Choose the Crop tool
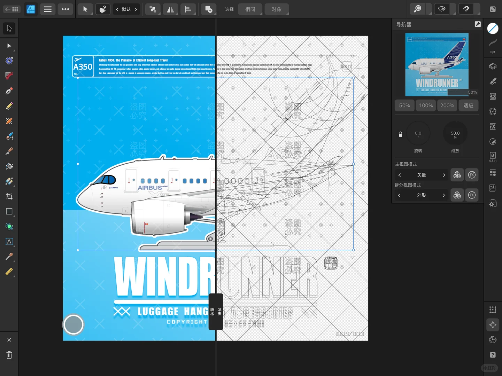Screen dimensions: 502x376 [x=9, y=196]
